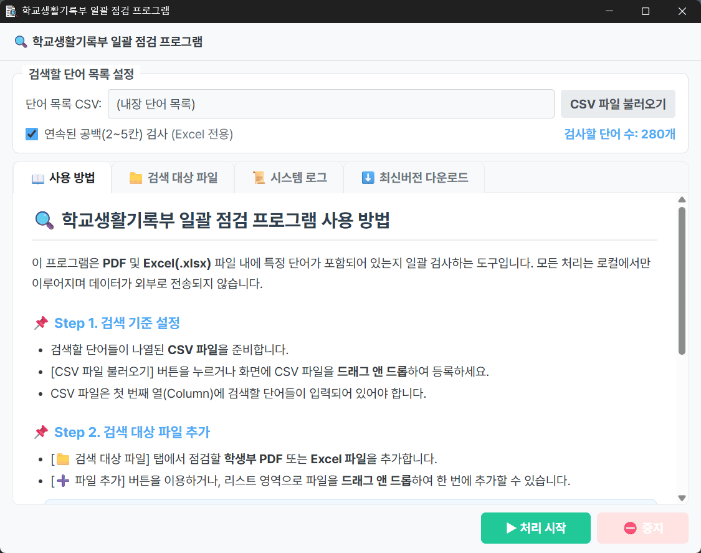
Task: Click the download arrow icon on 최신버전 다운로드 tab
Action: pyautogui.click(x=368, y=178)
